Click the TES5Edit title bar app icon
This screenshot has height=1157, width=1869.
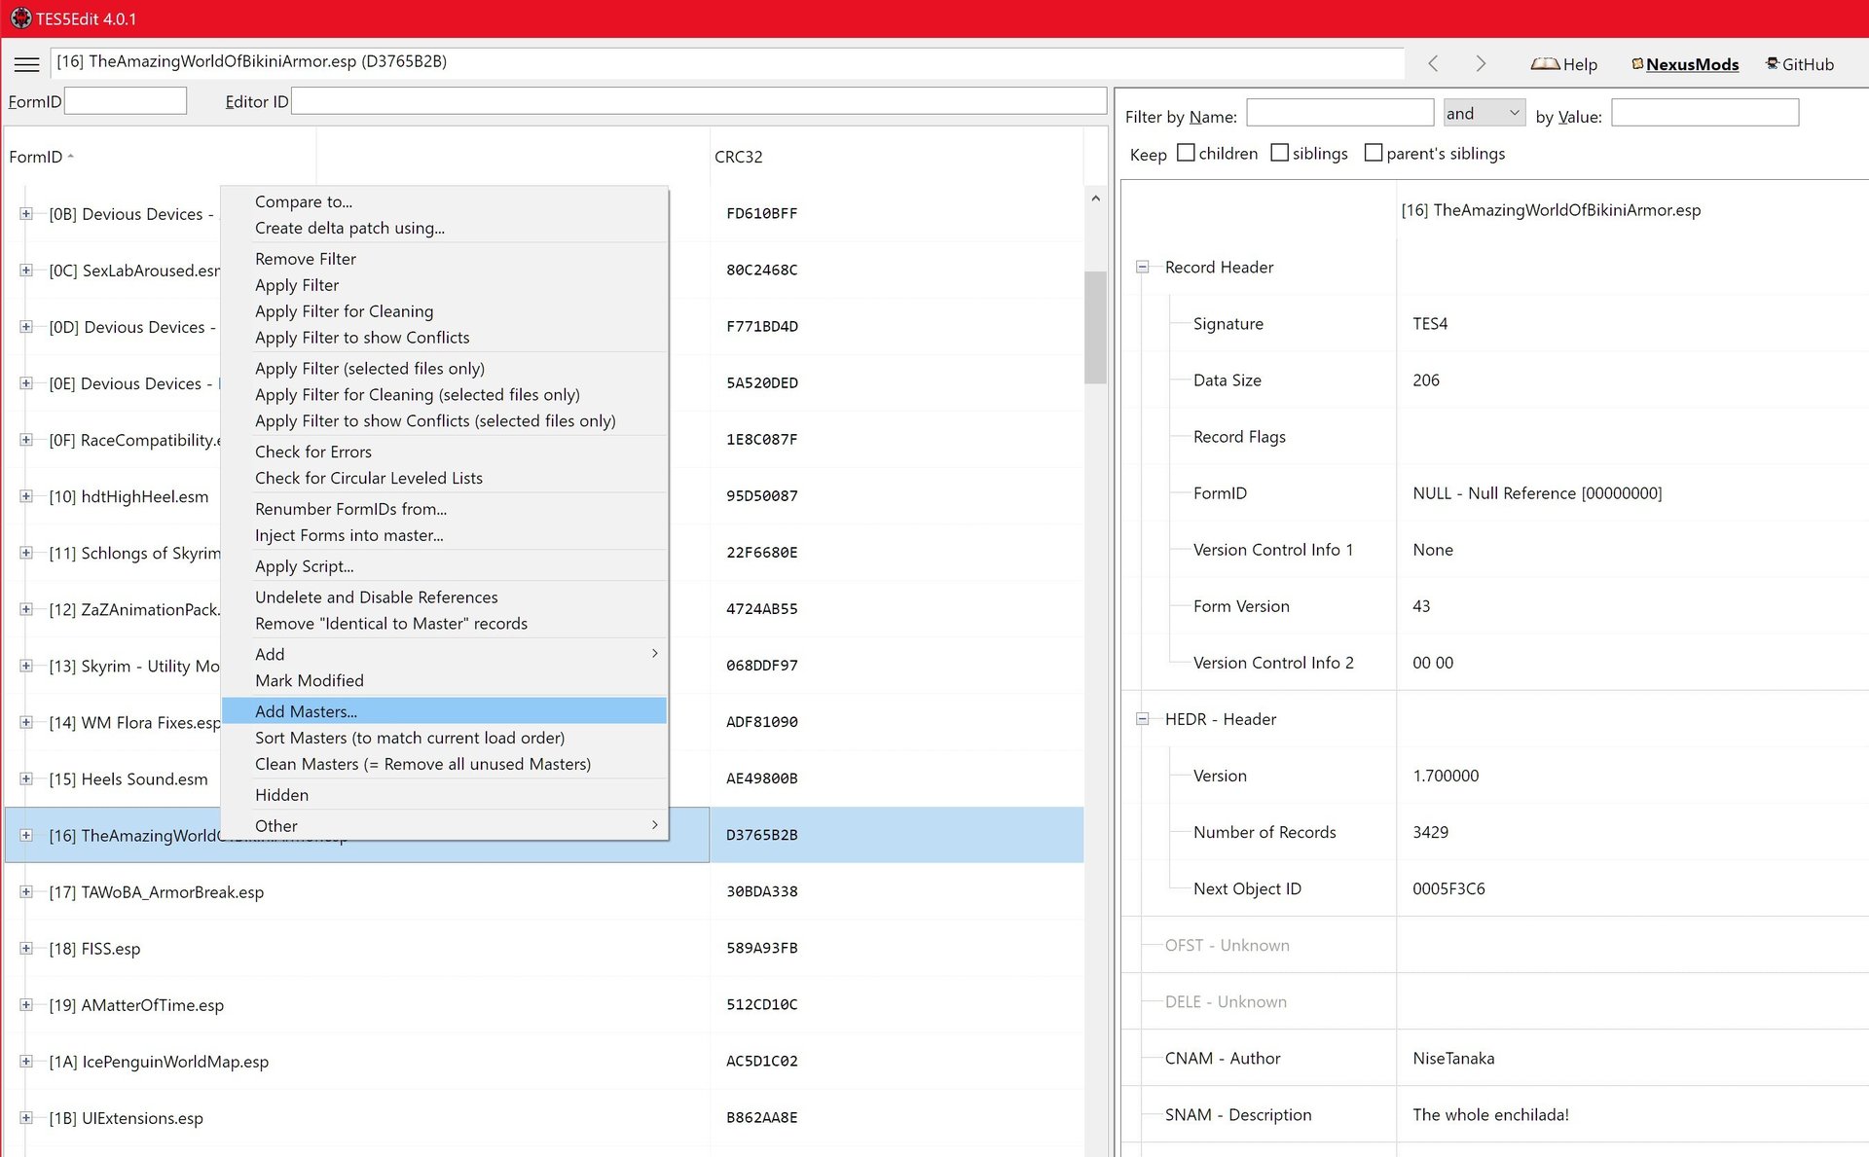click(20, 18)
